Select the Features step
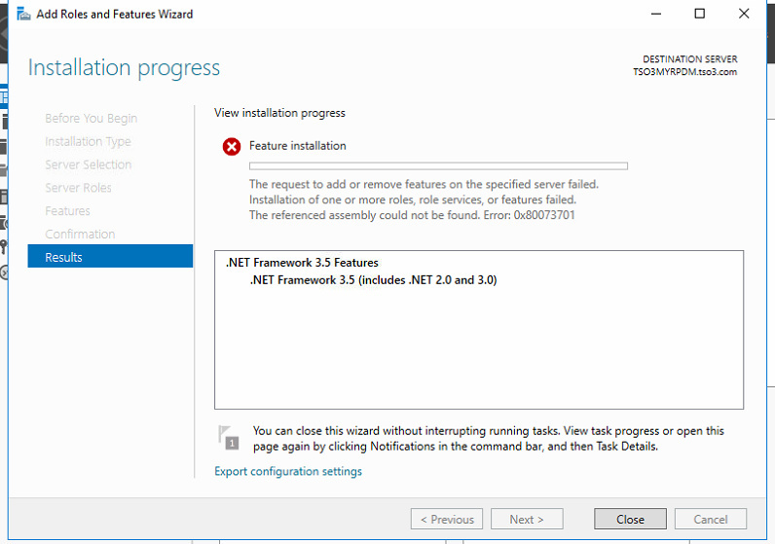This screenshot has height=544, width=775. (68, 211)
